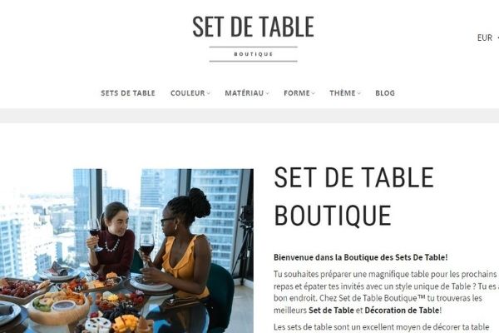Click the paragraph beginning Tu souhaites préparer
The height and width of the screenshot is (333, 499).
(x=387, y=292)
